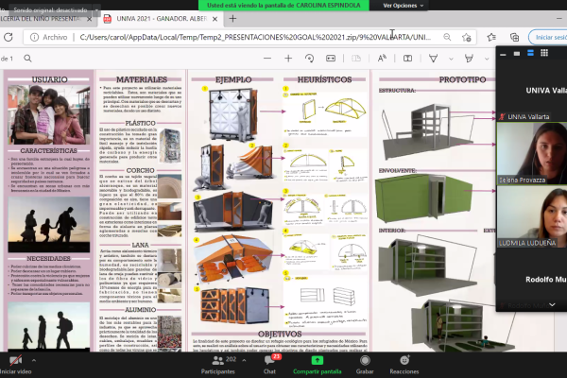Close the DEL NIÑO PRESENTA tab
This screenshot has width=567, height=378.
pos(90,19)
